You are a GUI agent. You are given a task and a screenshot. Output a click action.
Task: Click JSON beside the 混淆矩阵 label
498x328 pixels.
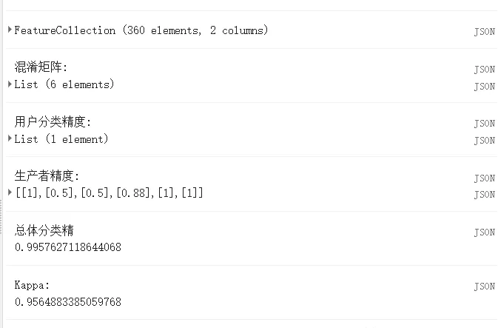click(x=485, y=70)
